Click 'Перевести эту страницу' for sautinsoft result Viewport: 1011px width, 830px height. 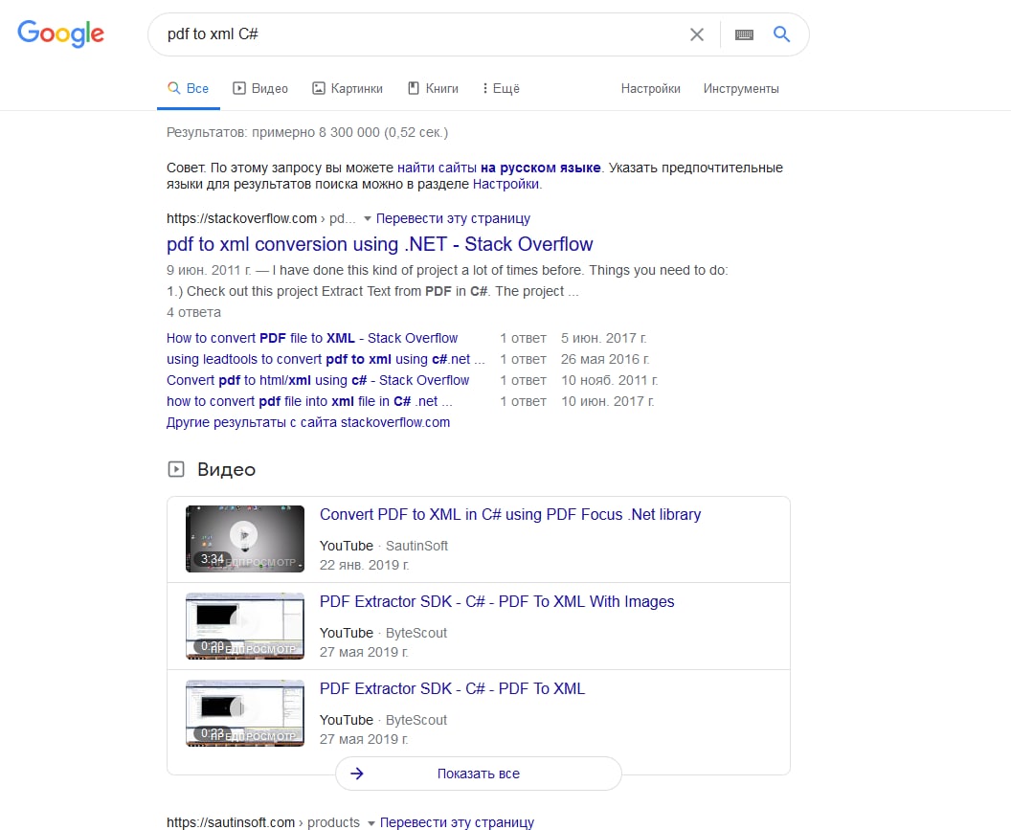(x=457, y=822)
